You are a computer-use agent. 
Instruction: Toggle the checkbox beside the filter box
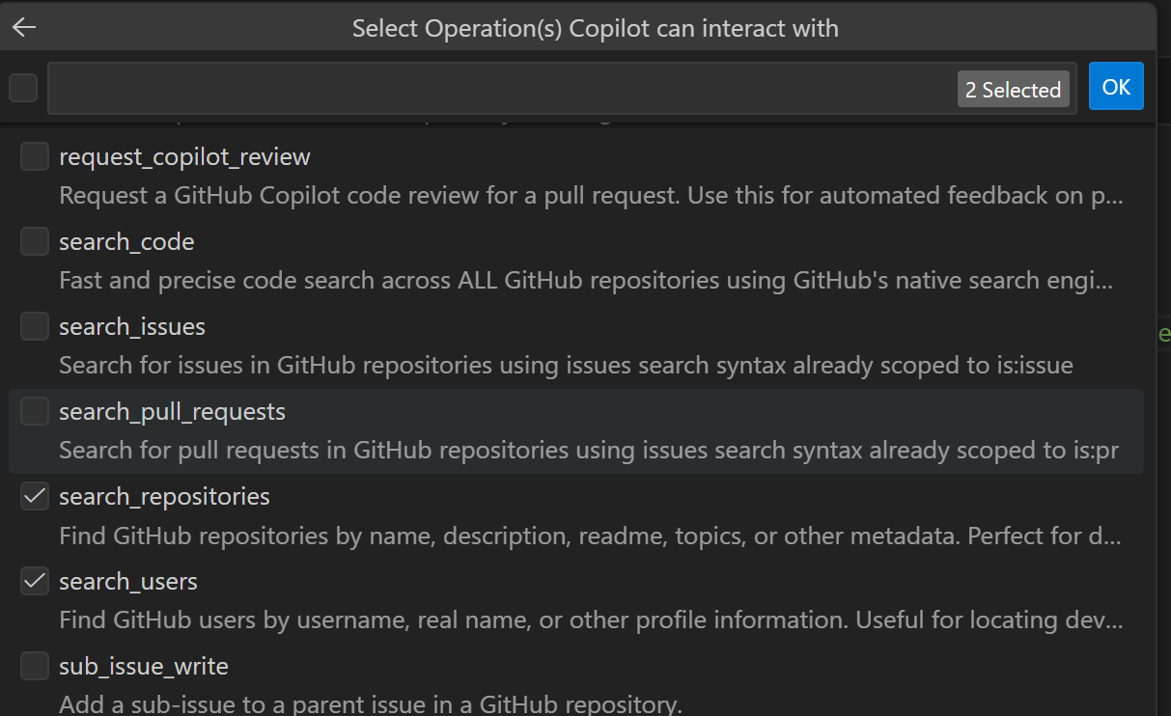point(21,86)
